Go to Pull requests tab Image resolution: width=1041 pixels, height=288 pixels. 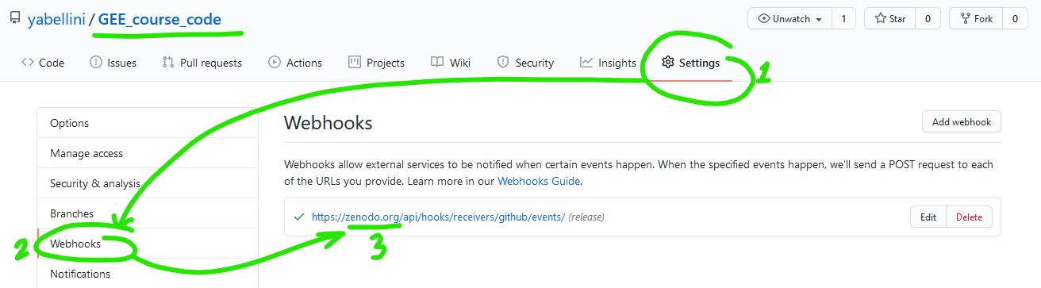(202, 63)
